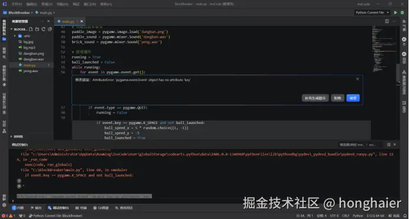The width and height of the screenshot is (409, 219).
Task: Click the Python language mode in status bar
Action: click(358, 216)
